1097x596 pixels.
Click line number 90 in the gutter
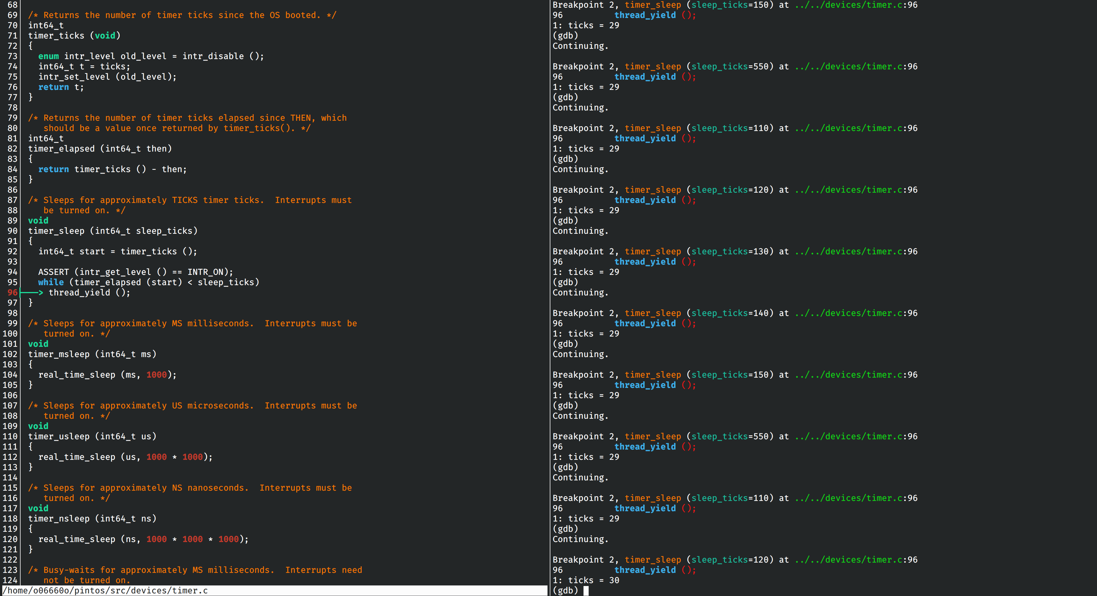click(x=12, y=231)
